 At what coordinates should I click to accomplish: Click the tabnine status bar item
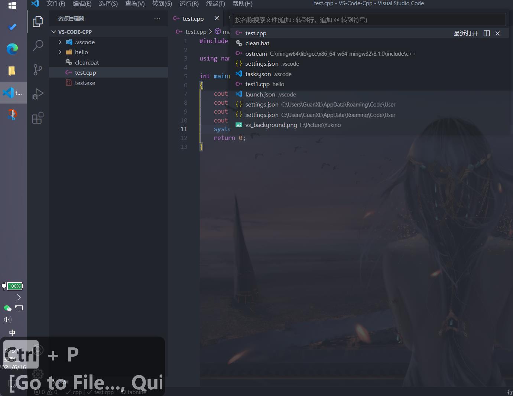[134, 392]
